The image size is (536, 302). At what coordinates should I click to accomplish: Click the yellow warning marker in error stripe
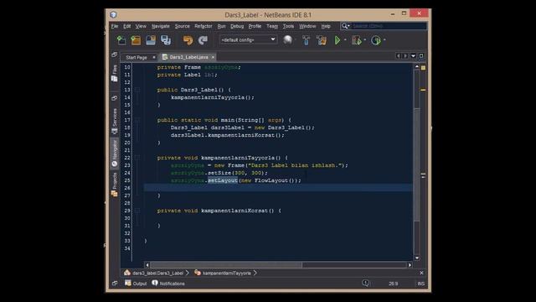click(423, 90)
